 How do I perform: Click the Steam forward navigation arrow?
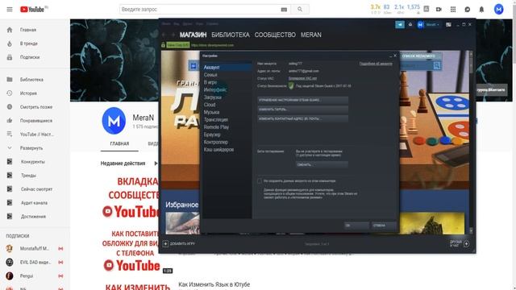click(x=173, y=35)
